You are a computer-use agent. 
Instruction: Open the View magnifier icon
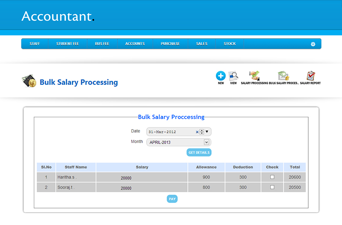coord(233,76)
